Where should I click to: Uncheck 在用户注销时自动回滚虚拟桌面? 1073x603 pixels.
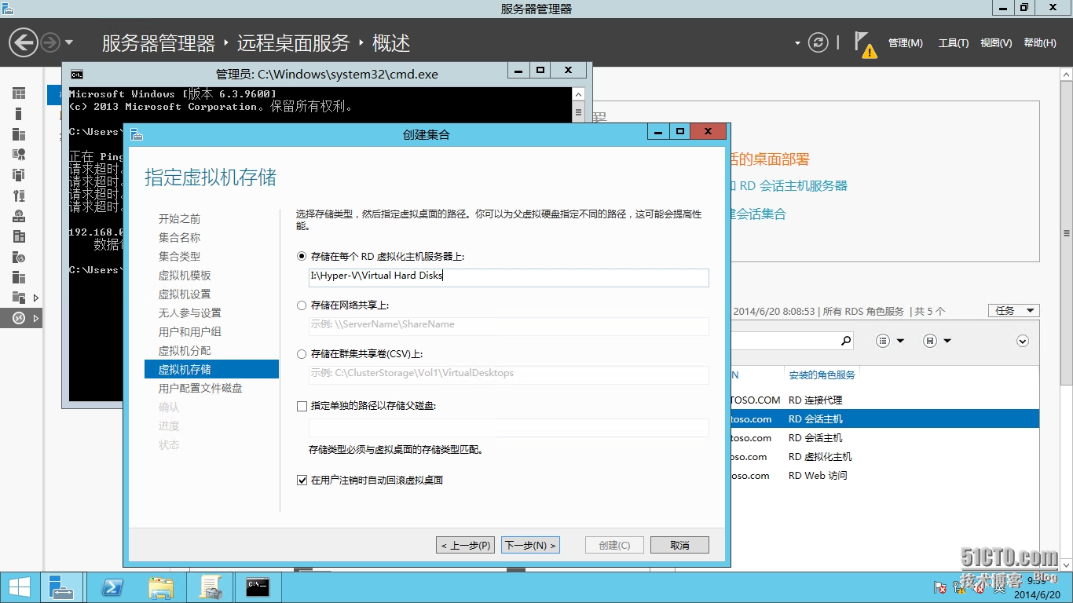(302, 480)
